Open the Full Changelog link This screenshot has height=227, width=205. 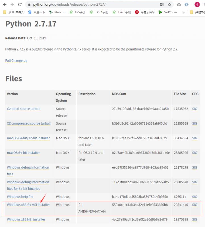click(16, 60)
